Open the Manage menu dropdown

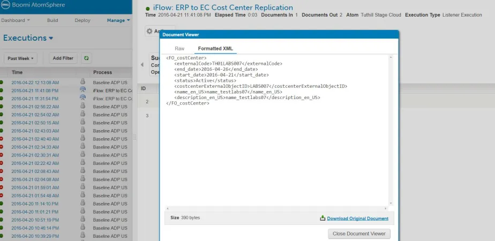pyautogui.click(x=118, y=20)
